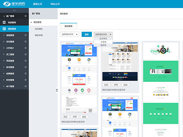
Task: Open the blue landing-page thumbnail in the lower middle card
Action: (120, 117)
